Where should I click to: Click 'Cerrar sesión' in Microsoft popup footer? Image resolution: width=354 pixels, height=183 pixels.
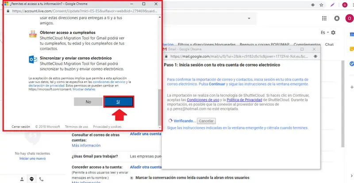21,127
